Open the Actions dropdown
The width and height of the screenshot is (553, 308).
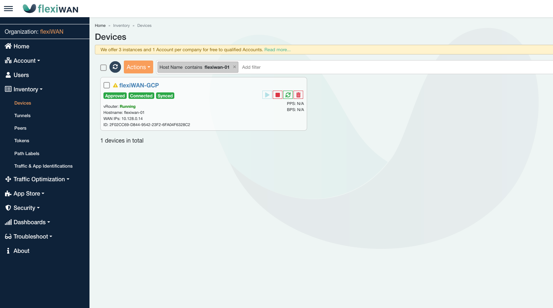tap(138, 67)
